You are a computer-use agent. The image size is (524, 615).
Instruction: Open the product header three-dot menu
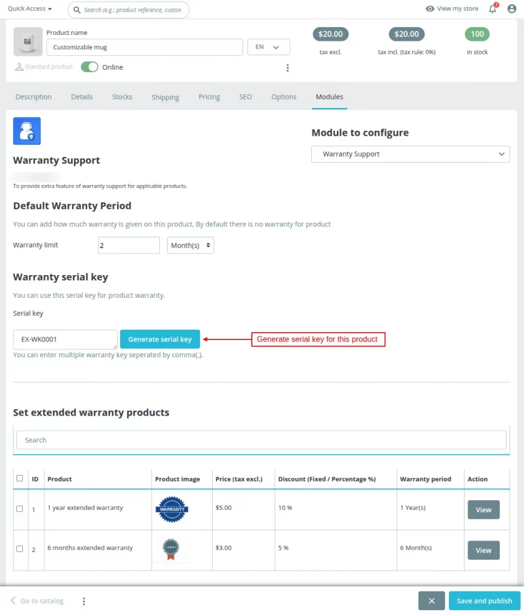(x=287, y=68)
